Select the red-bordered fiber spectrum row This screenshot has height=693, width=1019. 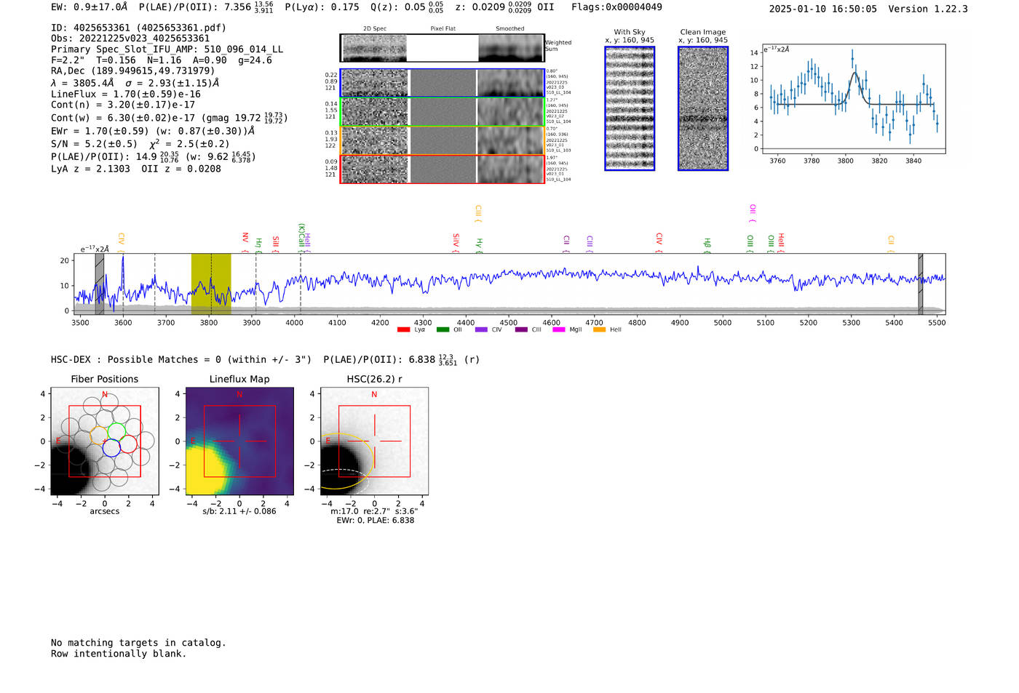point(442,169)
